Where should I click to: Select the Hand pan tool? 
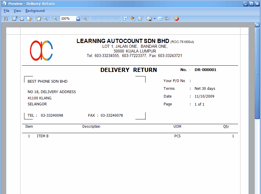pos(39,19)
